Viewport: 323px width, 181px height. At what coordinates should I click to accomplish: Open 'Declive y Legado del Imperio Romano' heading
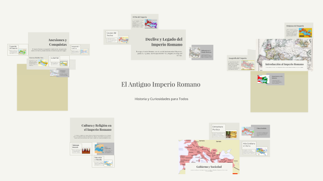pos(164,42)
